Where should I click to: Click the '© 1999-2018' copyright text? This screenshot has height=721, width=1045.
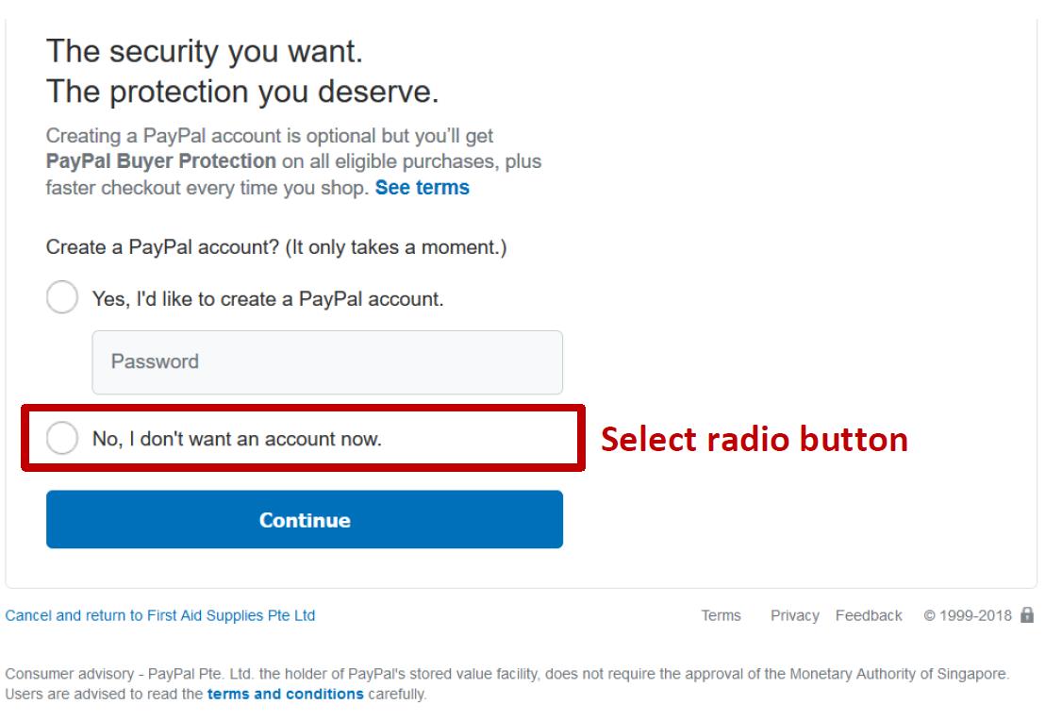coord(968,615)
